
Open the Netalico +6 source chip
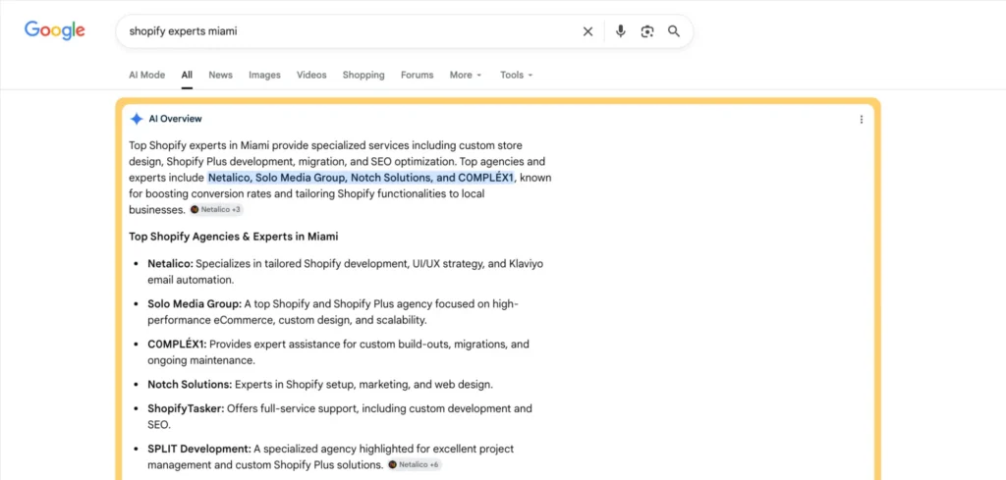pos(415,464)
